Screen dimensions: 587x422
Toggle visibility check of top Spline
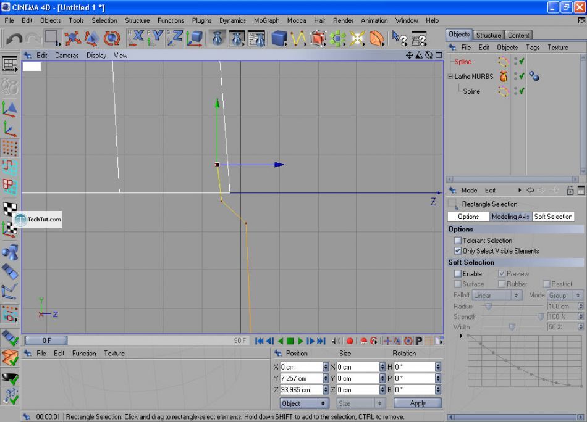pos(522,61)
